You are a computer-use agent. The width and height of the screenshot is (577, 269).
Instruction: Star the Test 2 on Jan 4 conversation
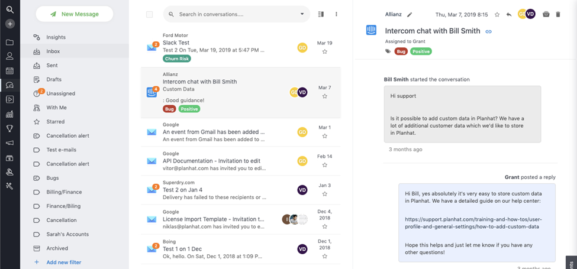(x=324, y=194)
